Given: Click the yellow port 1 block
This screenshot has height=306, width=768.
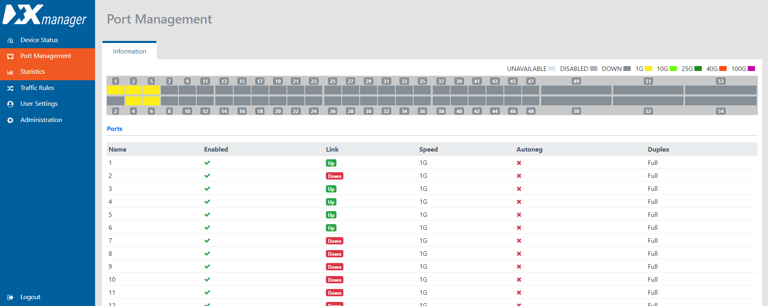Looking at the screenshot, I should click(115, 90).
